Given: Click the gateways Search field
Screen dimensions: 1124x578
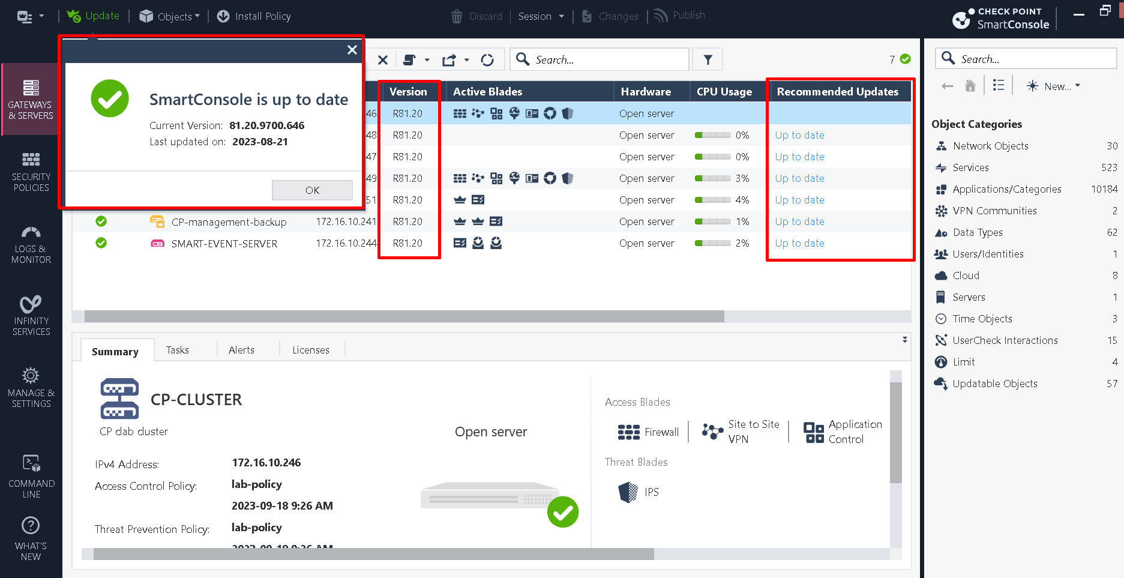Looking at the screenshot, I should coord(600,59).
